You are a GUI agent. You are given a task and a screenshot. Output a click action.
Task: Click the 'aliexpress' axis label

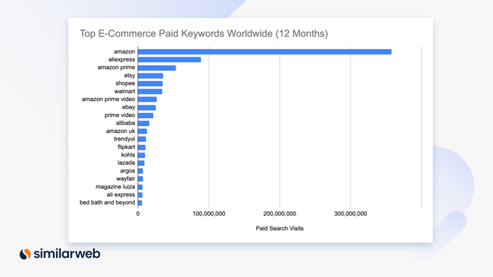coord(121,60)
